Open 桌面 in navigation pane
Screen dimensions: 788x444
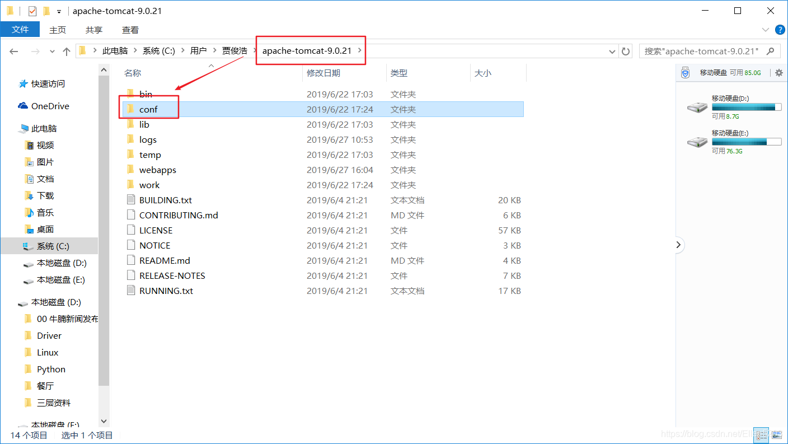tap(45, 229)
